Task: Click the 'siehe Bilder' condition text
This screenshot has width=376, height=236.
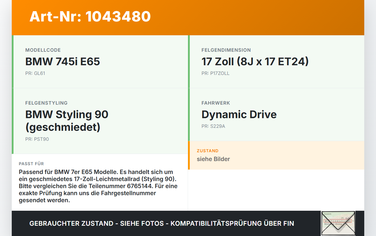Action: coord(213,159)
